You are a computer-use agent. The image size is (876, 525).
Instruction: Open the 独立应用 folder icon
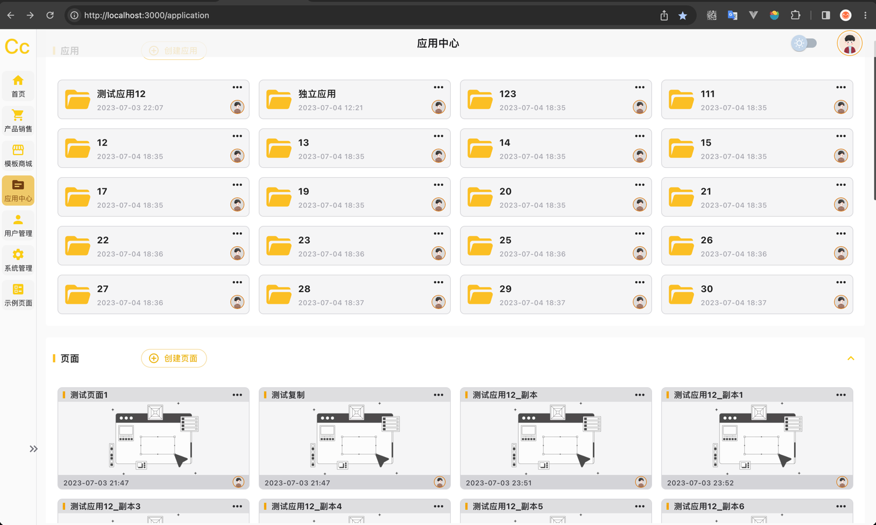click(x=278, y=99)
